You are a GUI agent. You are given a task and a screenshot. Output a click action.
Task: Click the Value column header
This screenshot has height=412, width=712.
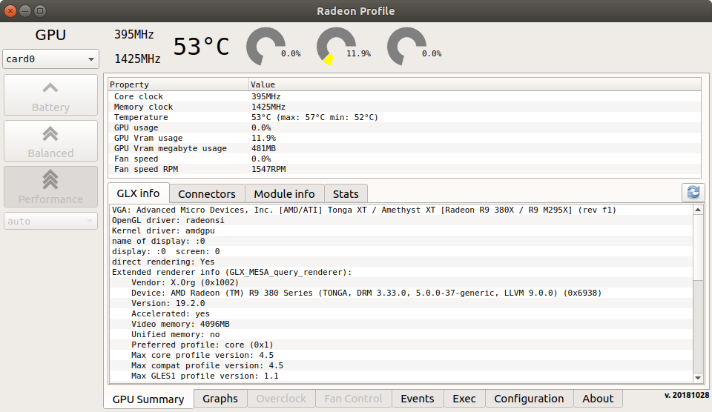coord(475,84)
